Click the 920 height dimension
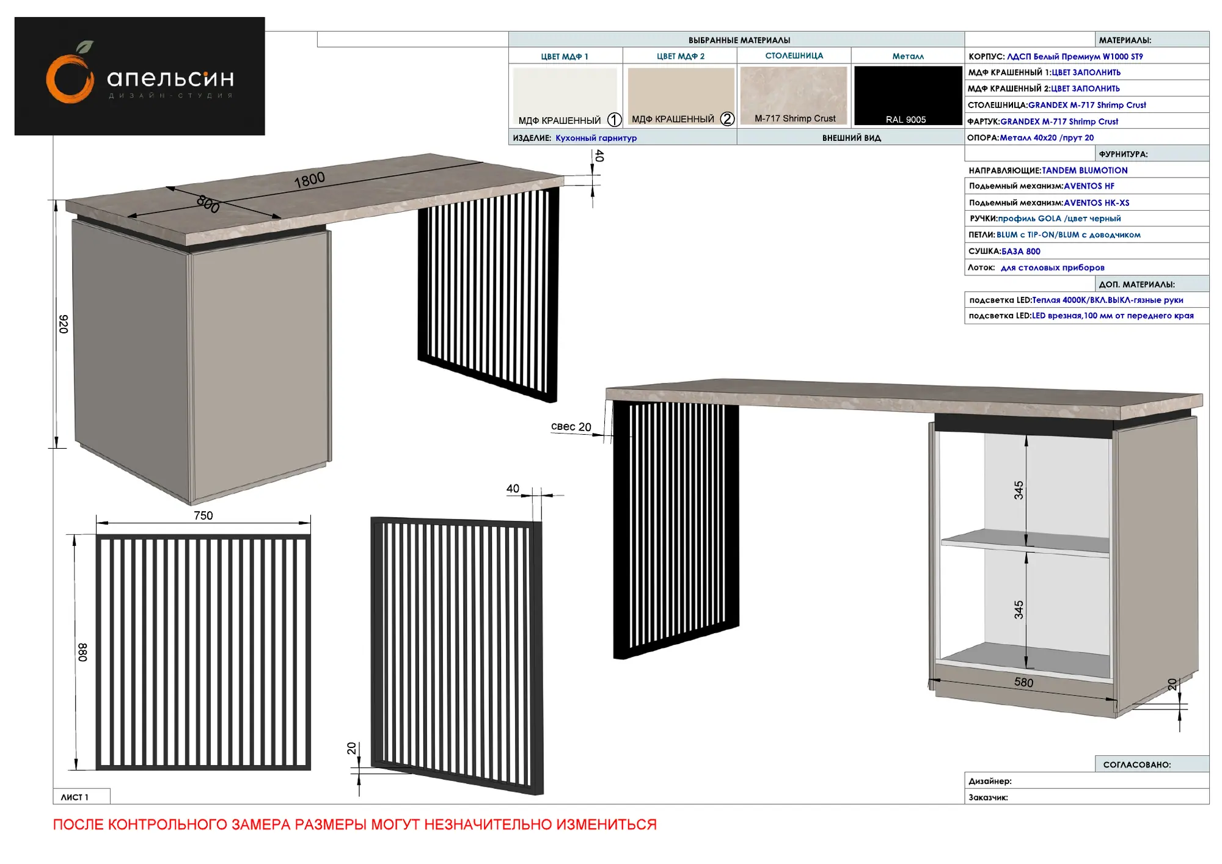The image size is (1222, 864). tap(64, 324)
